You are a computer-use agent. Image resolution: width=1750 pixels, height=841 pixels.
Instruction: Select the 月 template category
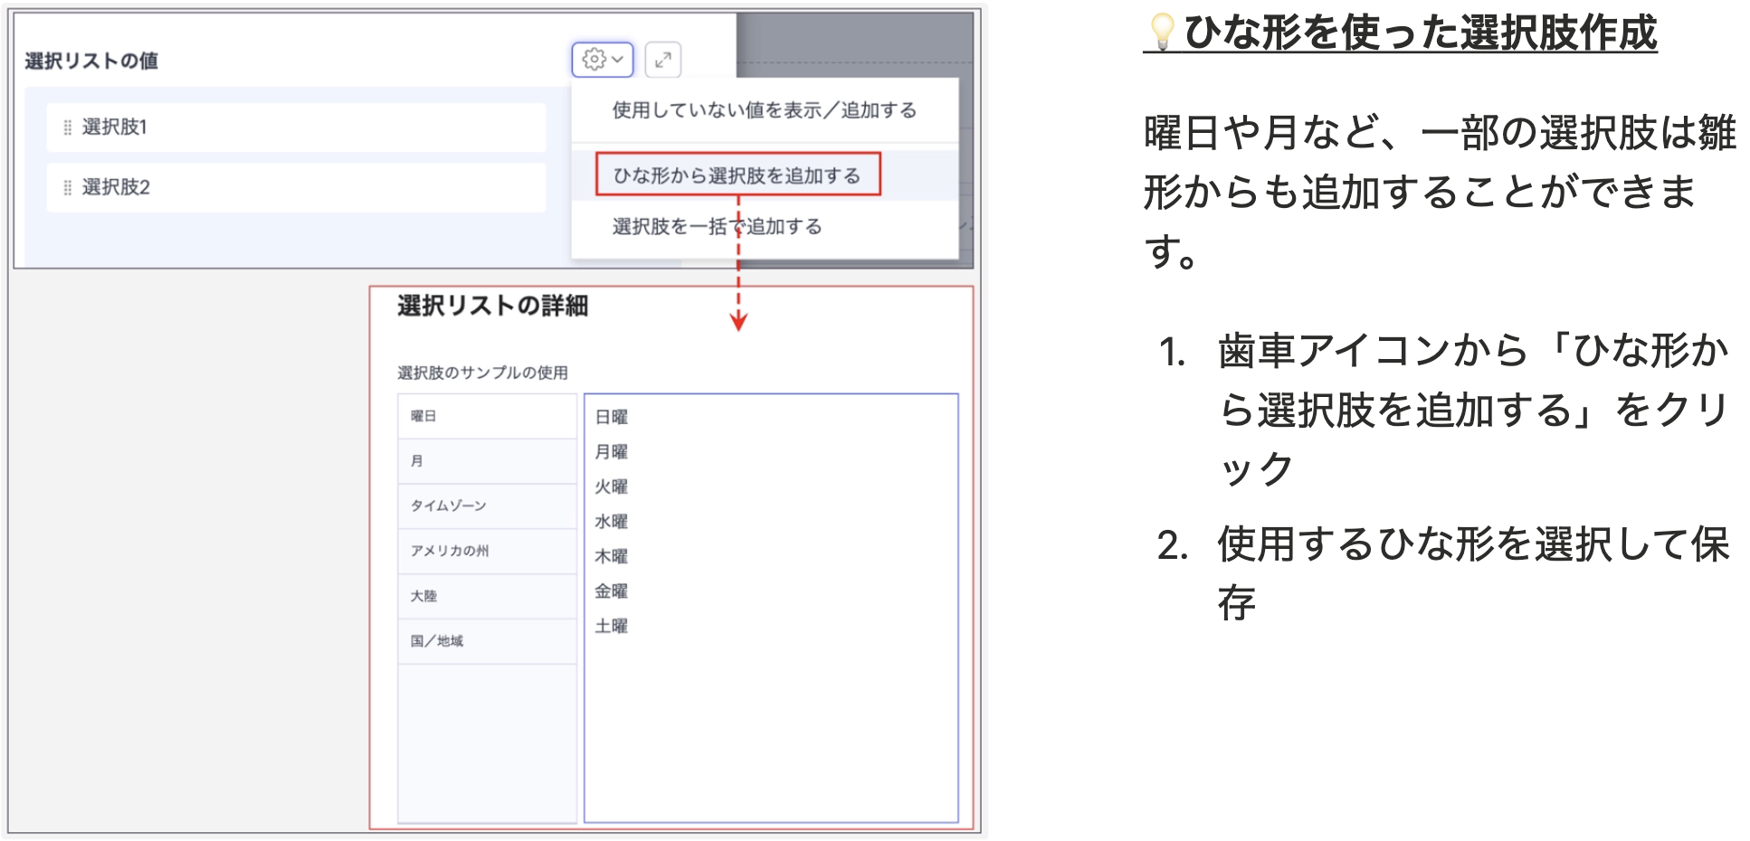487,461
